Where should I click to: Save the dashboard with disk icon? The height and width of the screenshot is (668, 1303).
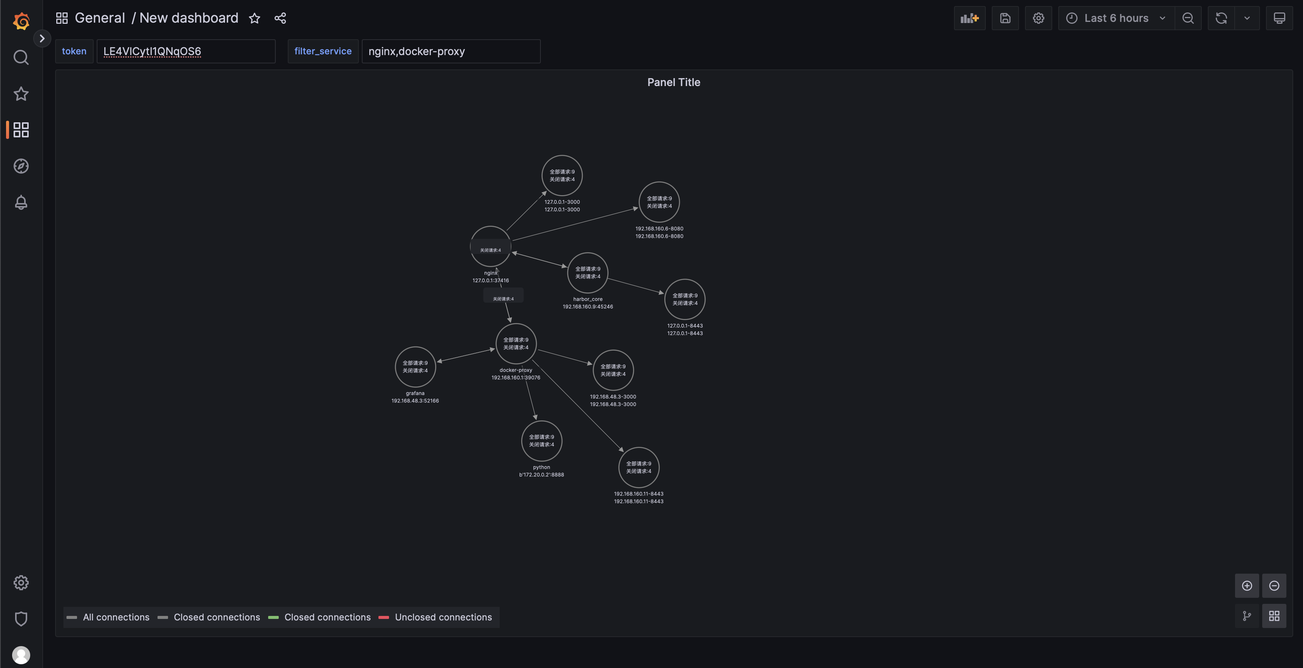1005,18
